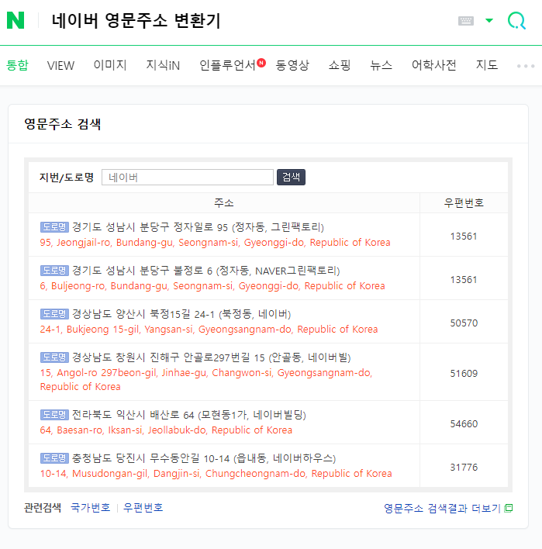The width and height of the screenshot is (542, 549).
Task: Click Korean address 전라북도 익산시 배산로 64
Action: coord(189,415)
